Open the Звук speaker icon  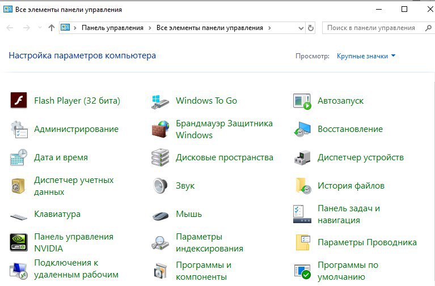click(161, 186)
